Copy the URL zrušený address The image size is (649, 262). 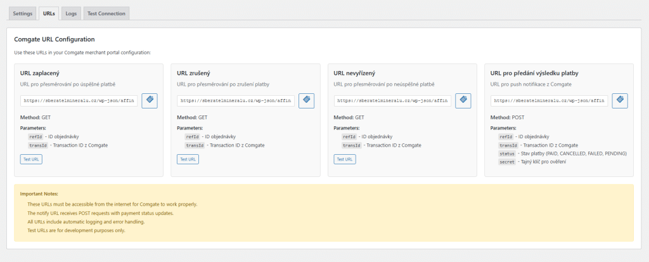click(306, 101)
